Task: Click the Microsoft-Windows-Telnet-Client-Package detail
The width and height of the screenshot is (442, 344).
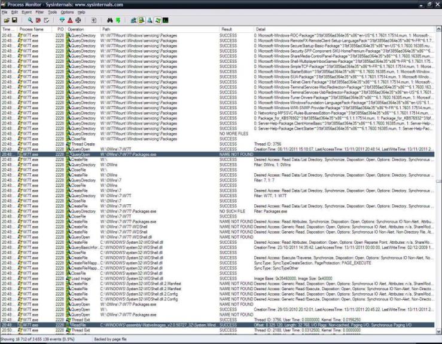Action: pyautogui.click(x=343, y=82)
